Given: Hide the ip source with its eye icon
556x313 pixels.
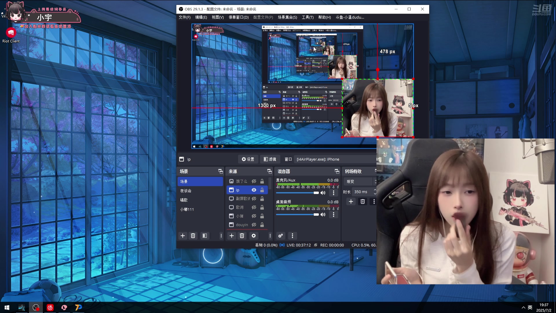Looking at the screenshot, I should point(254,190).
